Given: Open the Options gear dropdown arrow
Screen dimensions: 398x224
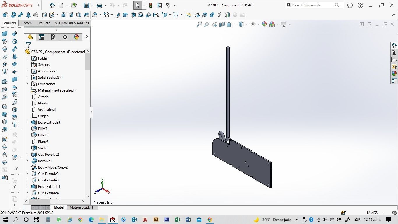Looking at the screenshot, I should click(174, 5).
